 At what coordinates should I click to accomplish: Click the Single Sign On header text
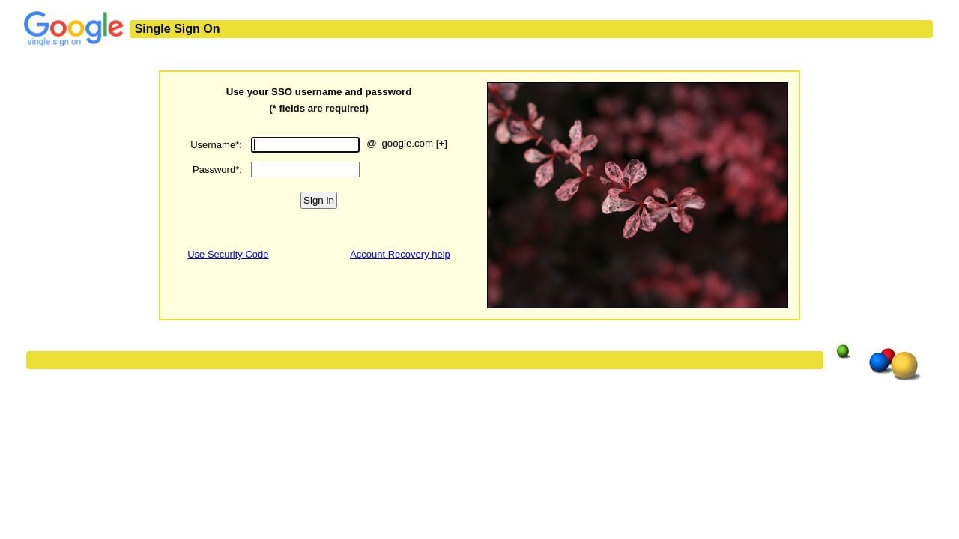(177, 29)
